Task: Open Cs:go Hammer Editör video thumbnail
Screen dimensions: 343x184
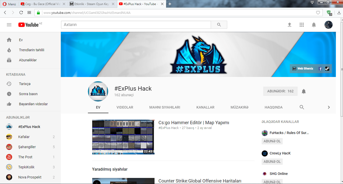Action: tap(123, 137)
